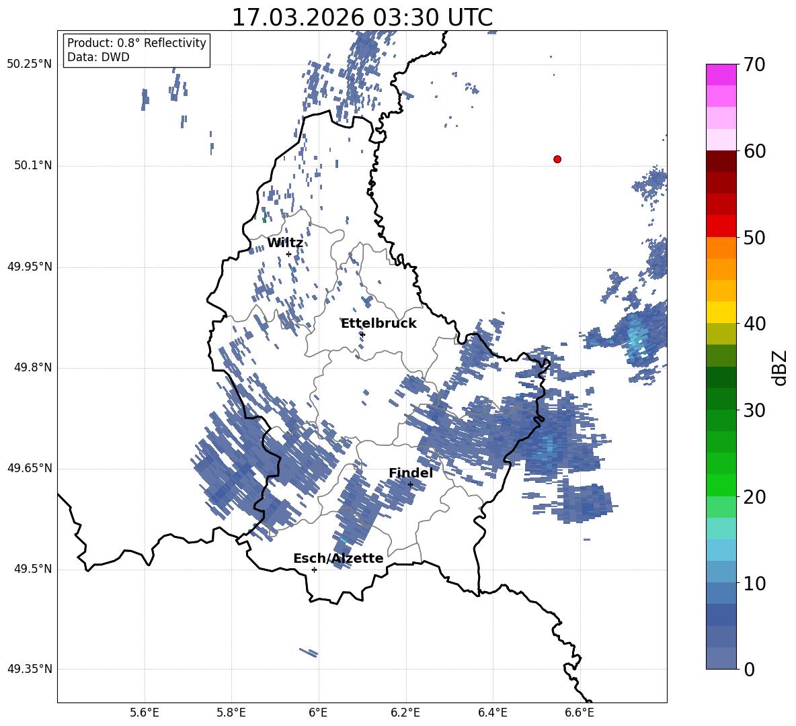Click the latitude label 50.1°N
The height and width of the screenshot is (726, 796).
[x=34, y=166]
